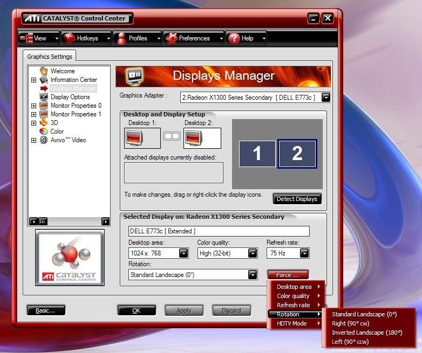Click the Avivo Video icon
The width and height of the screenshot is (422, 353).
point(44,140)
